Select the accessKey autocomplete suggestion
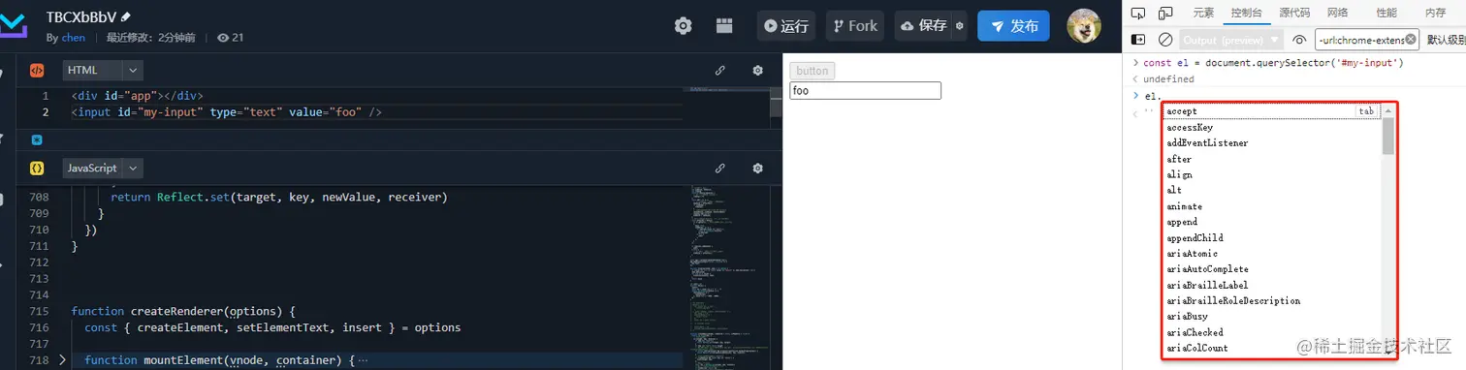Image resolution: width=1466 pixels, height=370 pixels. point(1271,127)
